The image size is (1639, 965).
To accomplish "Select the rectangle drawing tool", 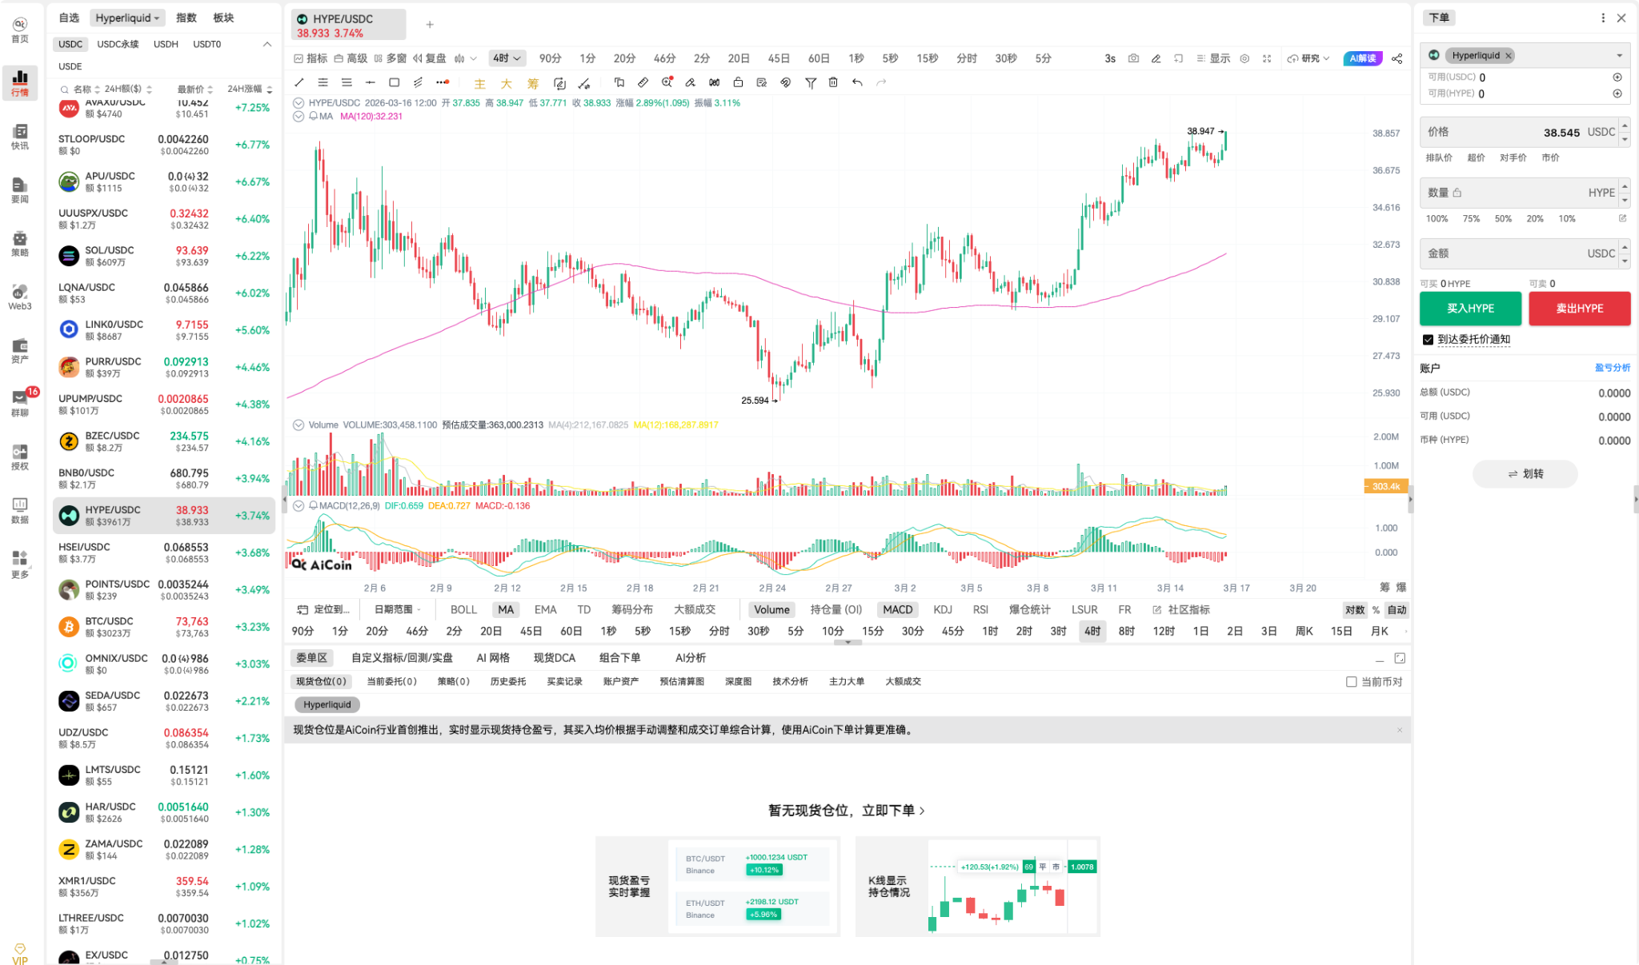I will tap(394, 82).
